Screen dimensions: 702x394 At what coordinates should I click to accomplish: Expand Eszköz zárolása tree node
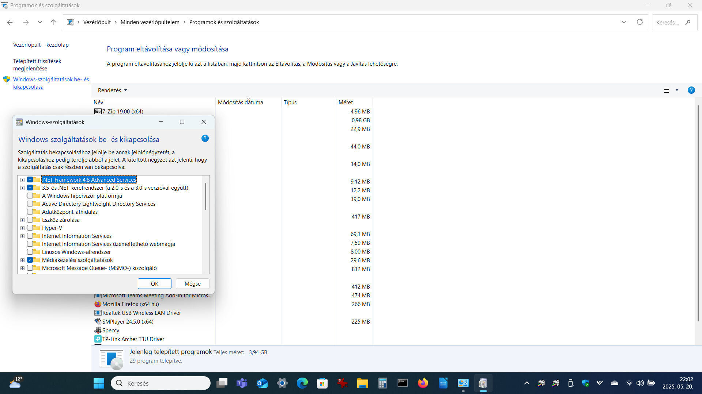[22, 220]
